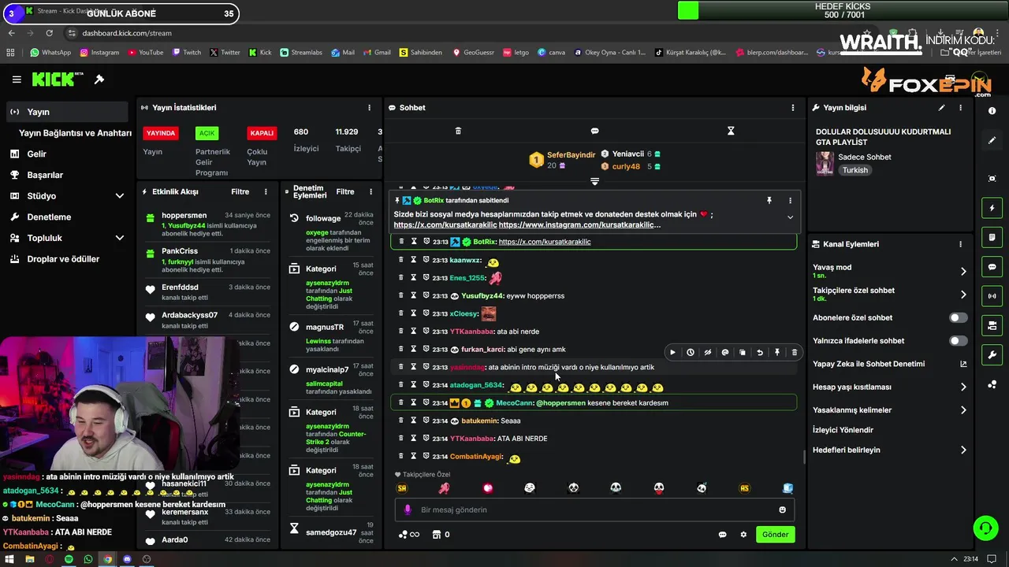This screenshot has width=1009, height=567.
Task: Open chat settings gear icon
Action: [x=743, y=535]
